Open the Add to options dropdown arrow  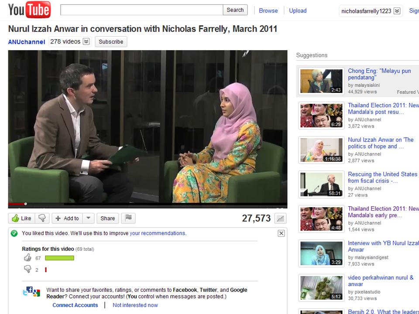pyautogui.click(x=88, y=218)
